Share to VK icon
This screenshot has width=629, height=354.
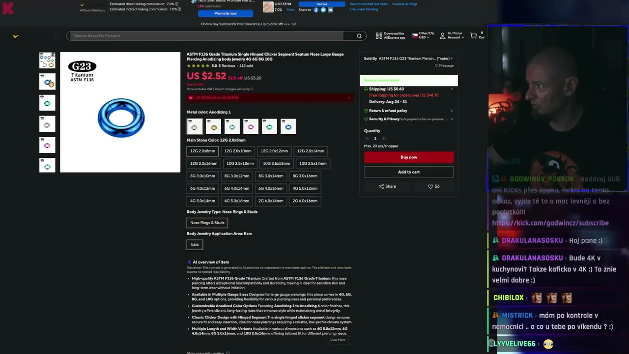click(x=330, y=10)
